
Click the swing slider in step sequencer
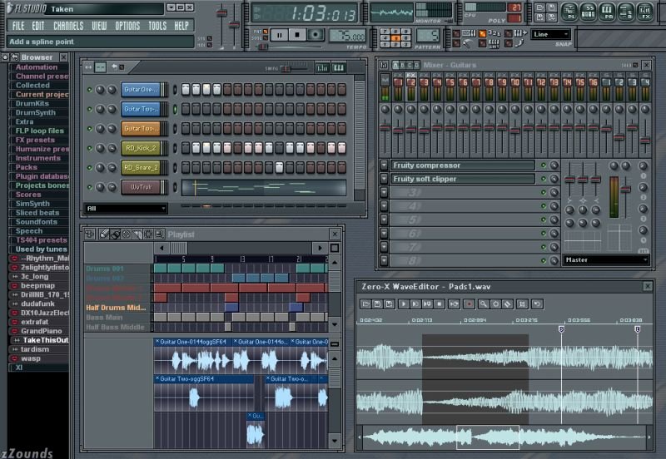point(286,68)
